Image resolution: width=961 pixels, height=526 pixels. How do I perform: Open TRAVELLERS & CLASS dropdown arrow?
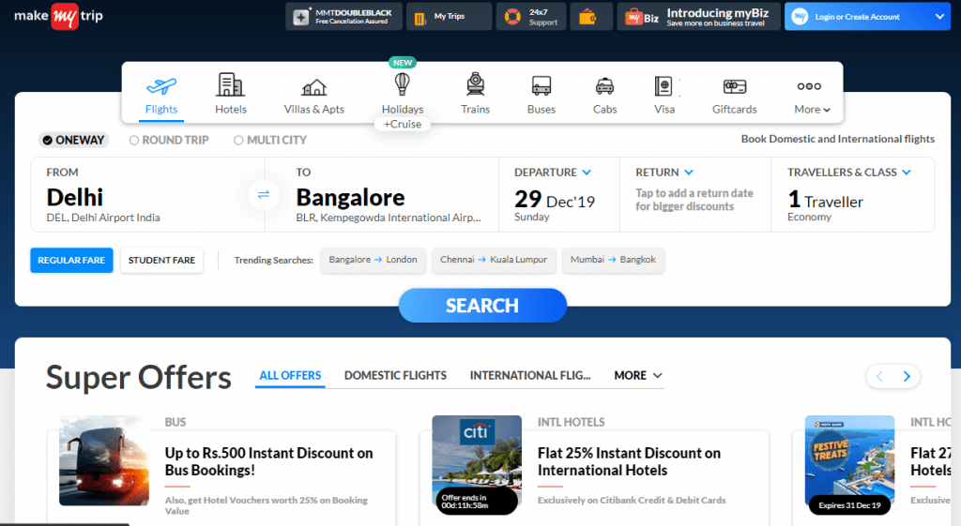point(907,173)
